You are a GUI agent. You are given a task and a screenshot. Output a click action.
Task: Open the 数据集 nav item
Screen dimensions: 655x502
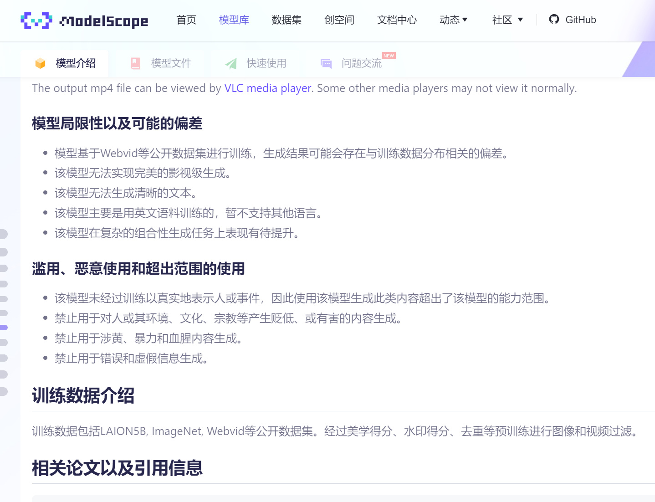click(x=287, y=20)
